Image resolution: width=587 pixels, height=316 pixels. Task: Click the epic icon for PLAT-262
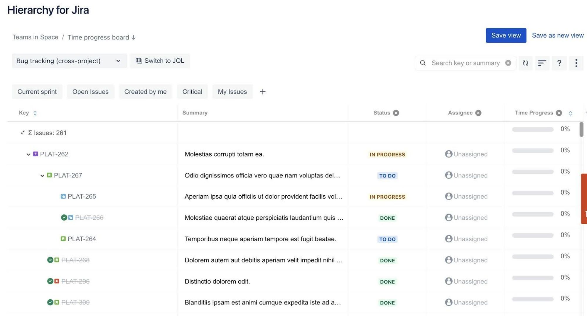(36, 154)
